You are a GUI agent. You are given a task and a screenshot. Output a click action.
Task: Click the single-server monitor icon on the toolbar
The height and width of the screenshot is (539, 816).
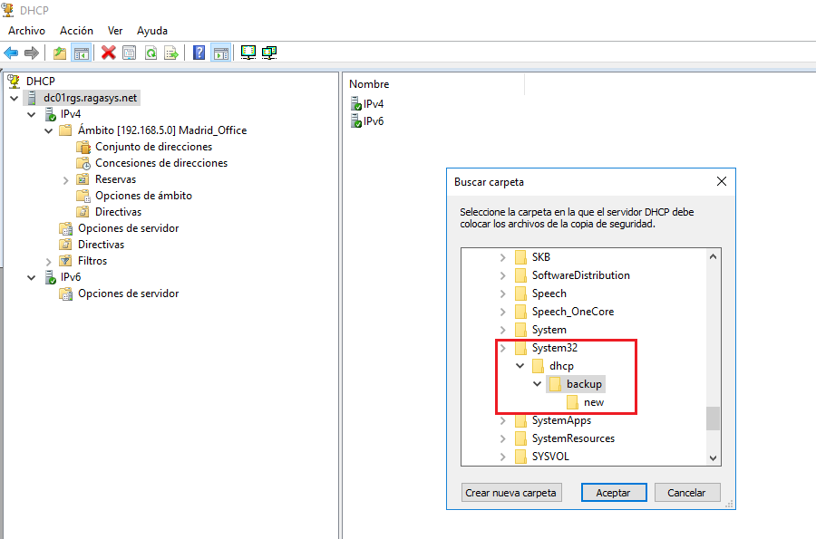(247, 52)
